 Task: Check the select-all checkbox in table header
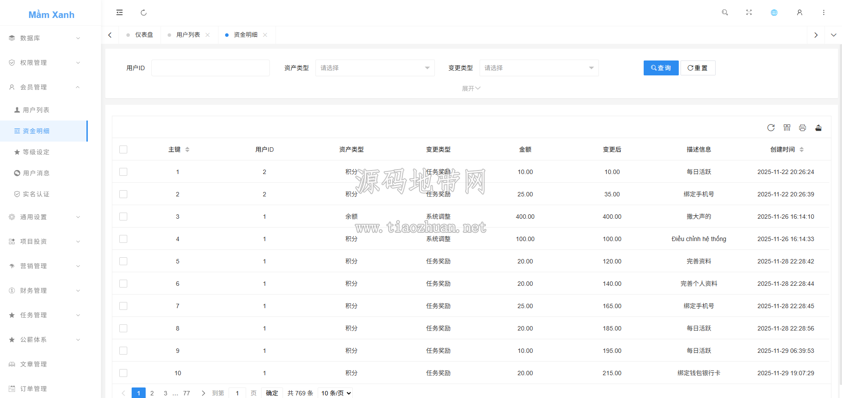point(123,149)
